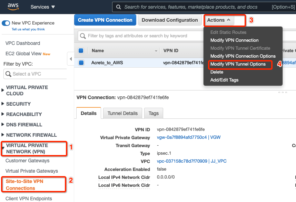Image resolution: width=296 pixels, height=202 pixels.
Task: Open the AWS logo home link
Action: (13, 7)
